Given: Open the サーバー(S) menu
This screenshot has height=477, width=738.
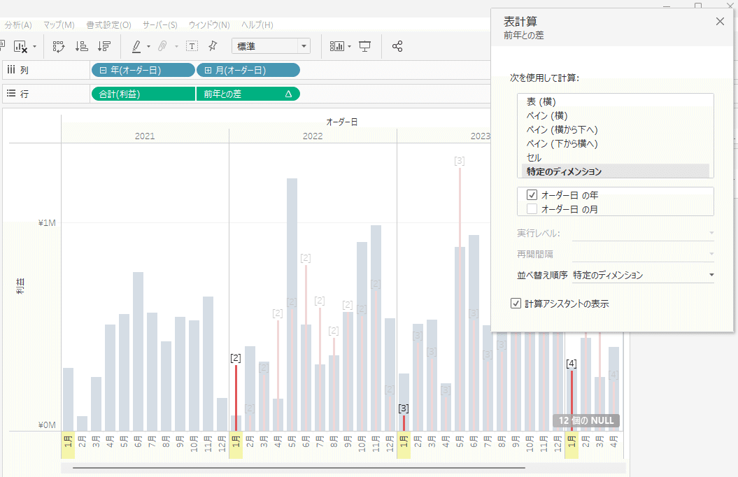Looking at the screenshot, I should [160, 25].
